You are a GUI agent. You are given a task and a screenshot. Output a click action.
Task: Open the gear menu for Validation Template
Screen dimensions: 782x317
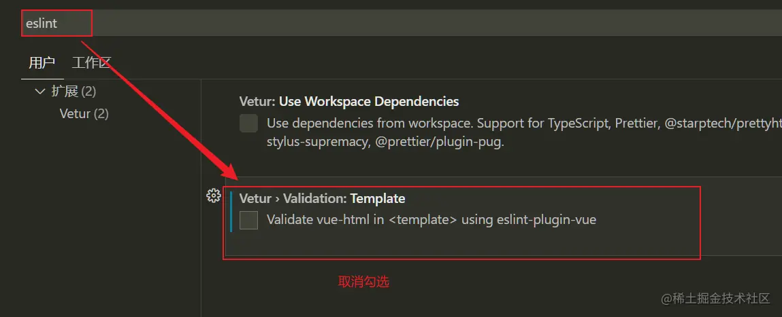coord(213,196)
